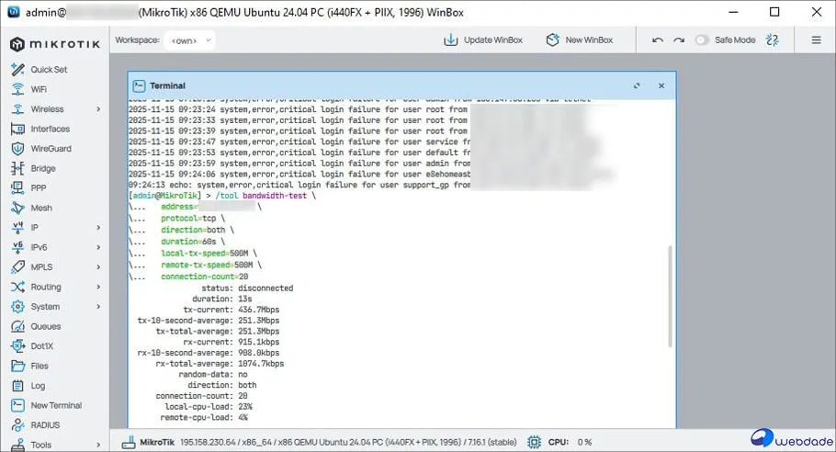The image size is (836, 452).
Task: Click the Update WinBox button
Action: [x=483, y=40]
